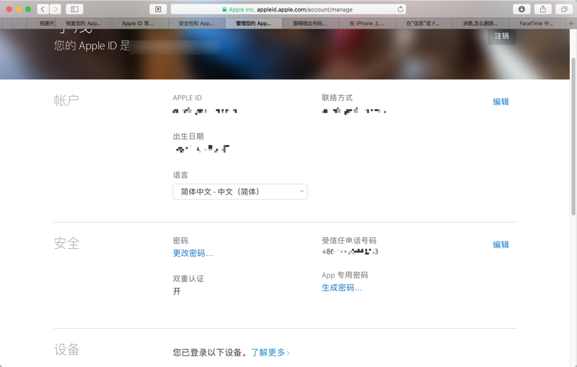Click the 开 status under 双重认证
The width and height of the screenshot is (577, 367).
pos(177,291)
